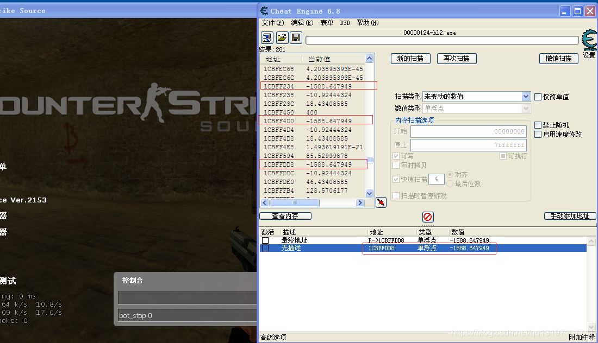Click the 开始 start address field
Image resolution: width=598 pixels, height=343 pixels.
point(469,131)
